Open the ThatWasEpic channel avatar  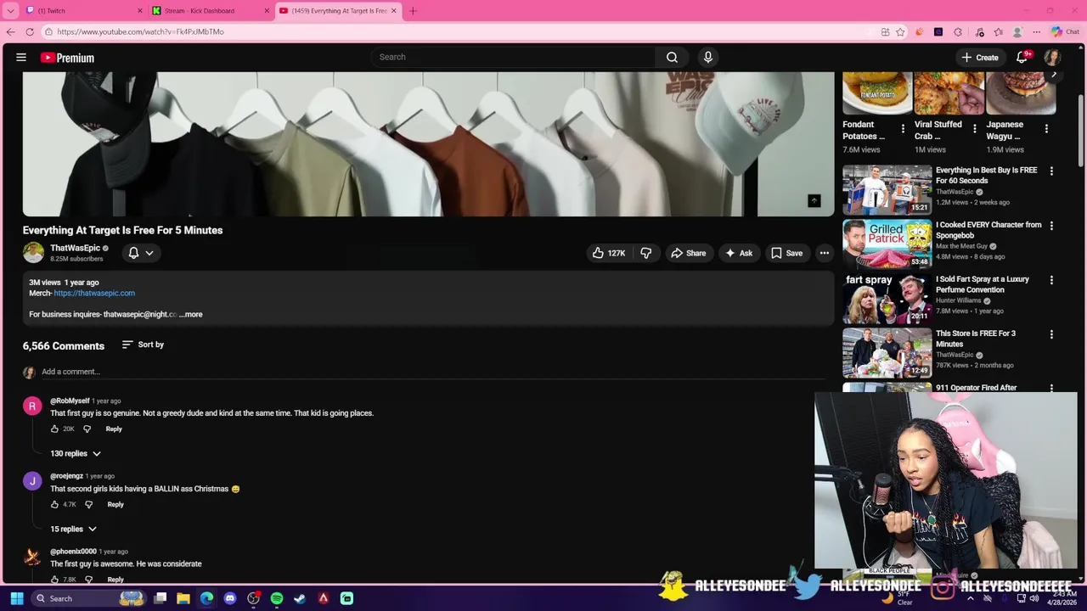coord(33,253)
